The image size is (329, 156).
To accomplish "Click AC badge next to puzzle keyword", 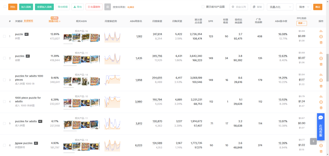I will pos(27,34).
